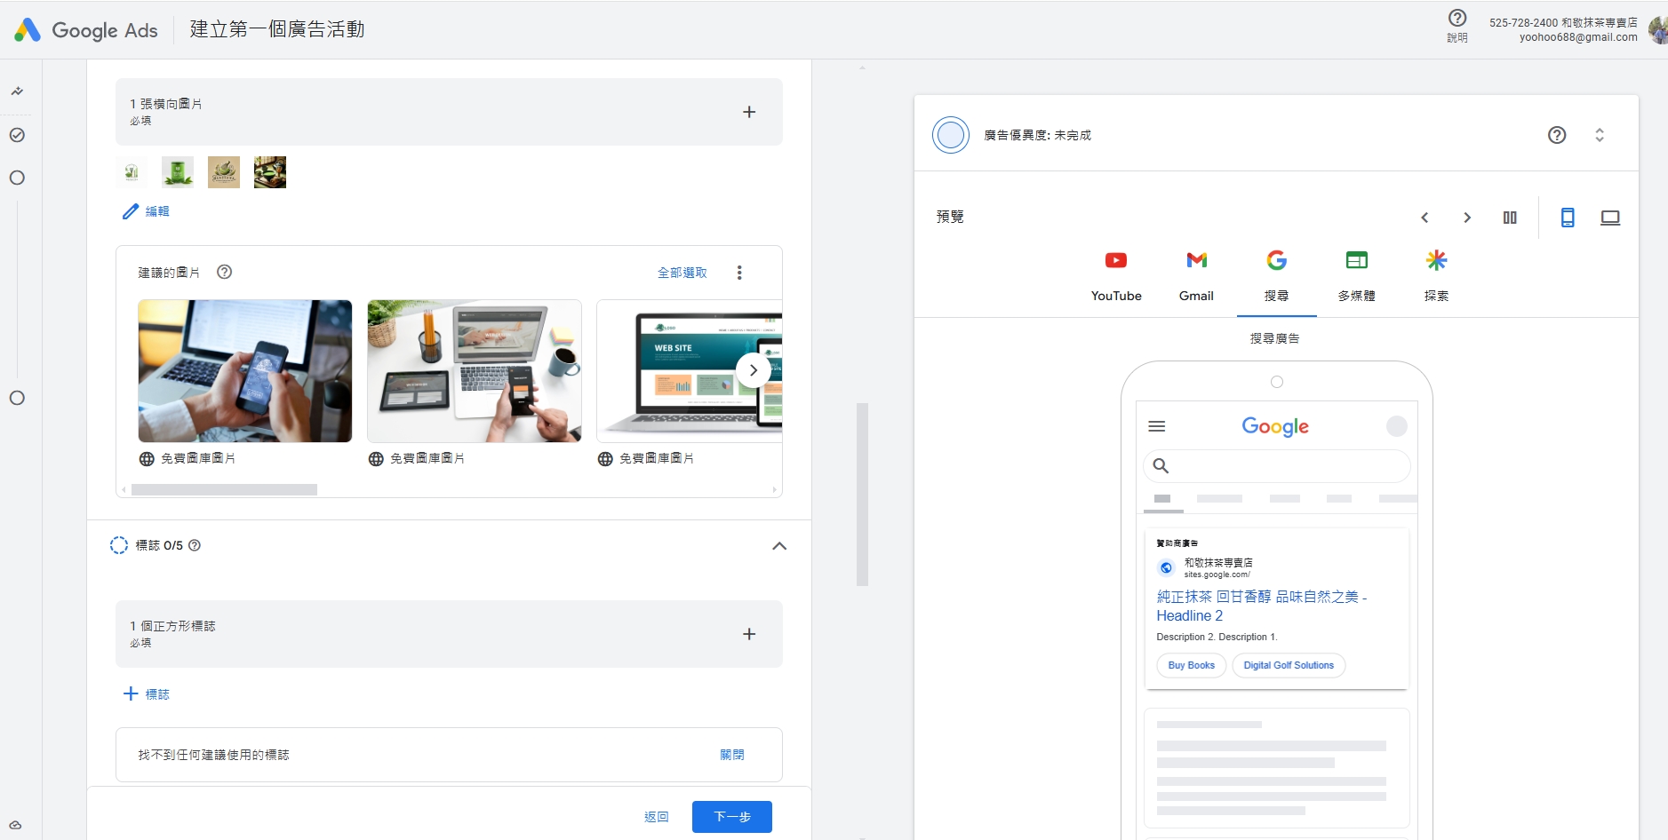The width and height of the screenshot is (1668, 840).
Task: Click the Digital Golf Solutions sitelink chip
Action: pyautogui.click(x=1289, y=665)
